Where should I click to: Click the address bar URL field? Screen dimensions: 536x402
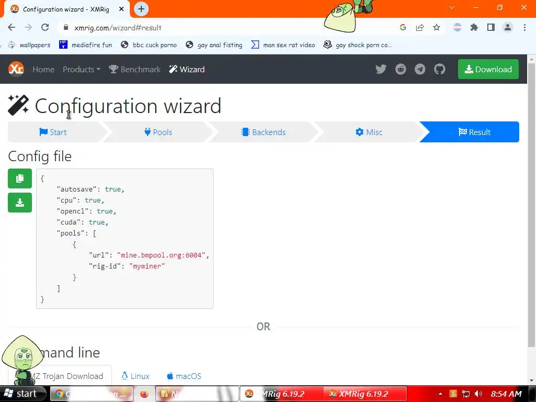click(x=226, y=27)
